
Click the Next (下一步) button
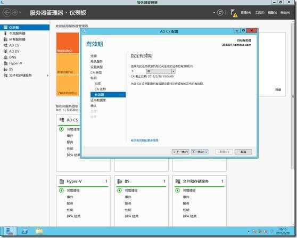200,152
